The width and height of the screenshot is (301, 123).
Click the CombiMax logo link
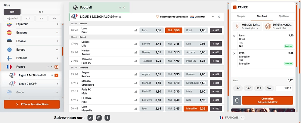197,17
